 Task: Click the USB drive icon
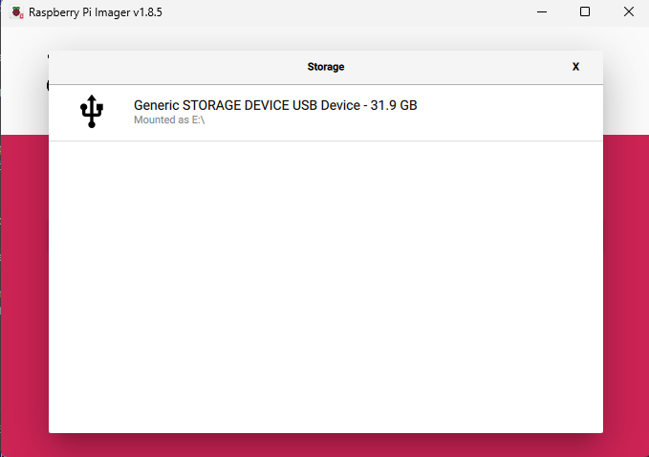92,112
